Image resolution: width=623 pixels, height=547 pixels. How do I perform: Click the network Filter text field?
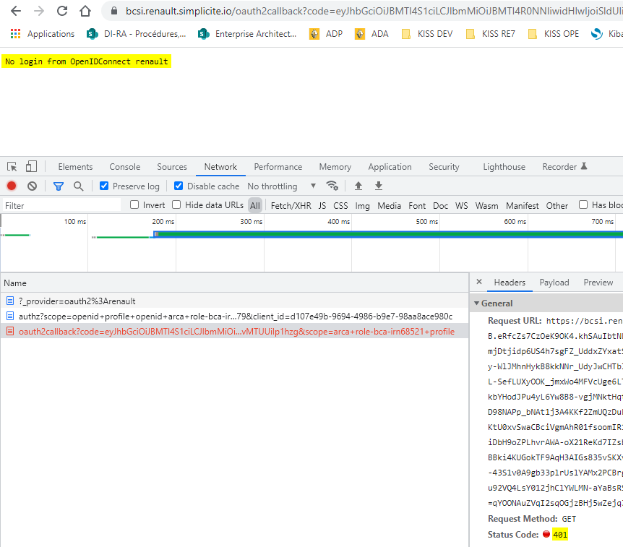(61, 205)
